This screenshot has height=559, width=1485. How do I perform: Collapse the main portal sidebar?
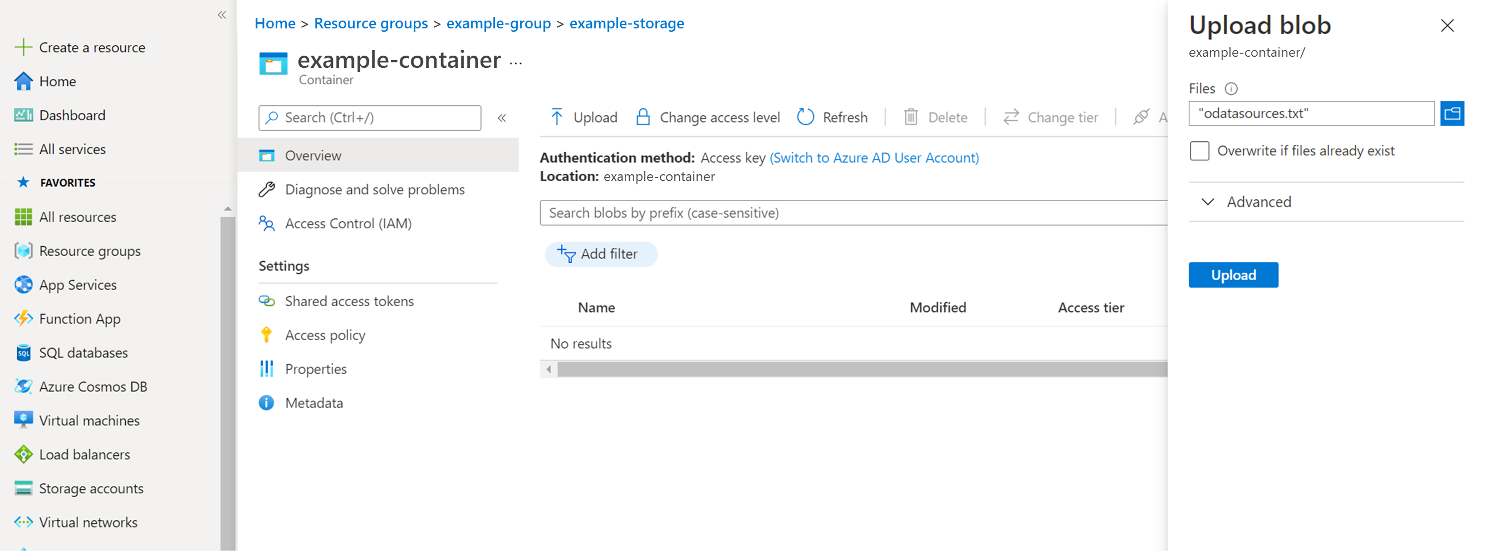[x=222, y=15]
